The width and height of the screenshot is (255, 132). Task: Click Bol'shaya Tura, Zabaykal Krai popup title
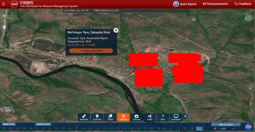89,32
